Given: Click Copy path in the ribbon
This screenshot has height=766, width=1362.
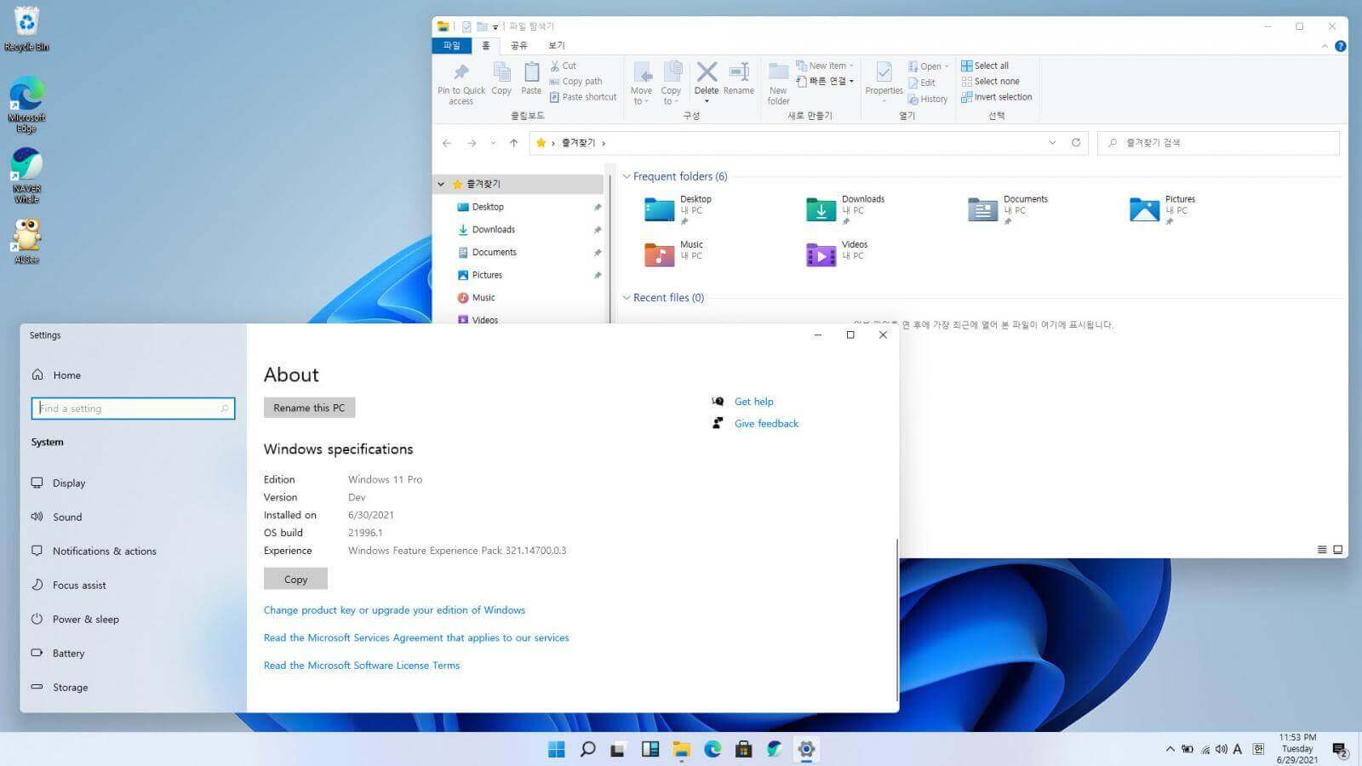Looking at the screenshot, I should pos(576,82).
